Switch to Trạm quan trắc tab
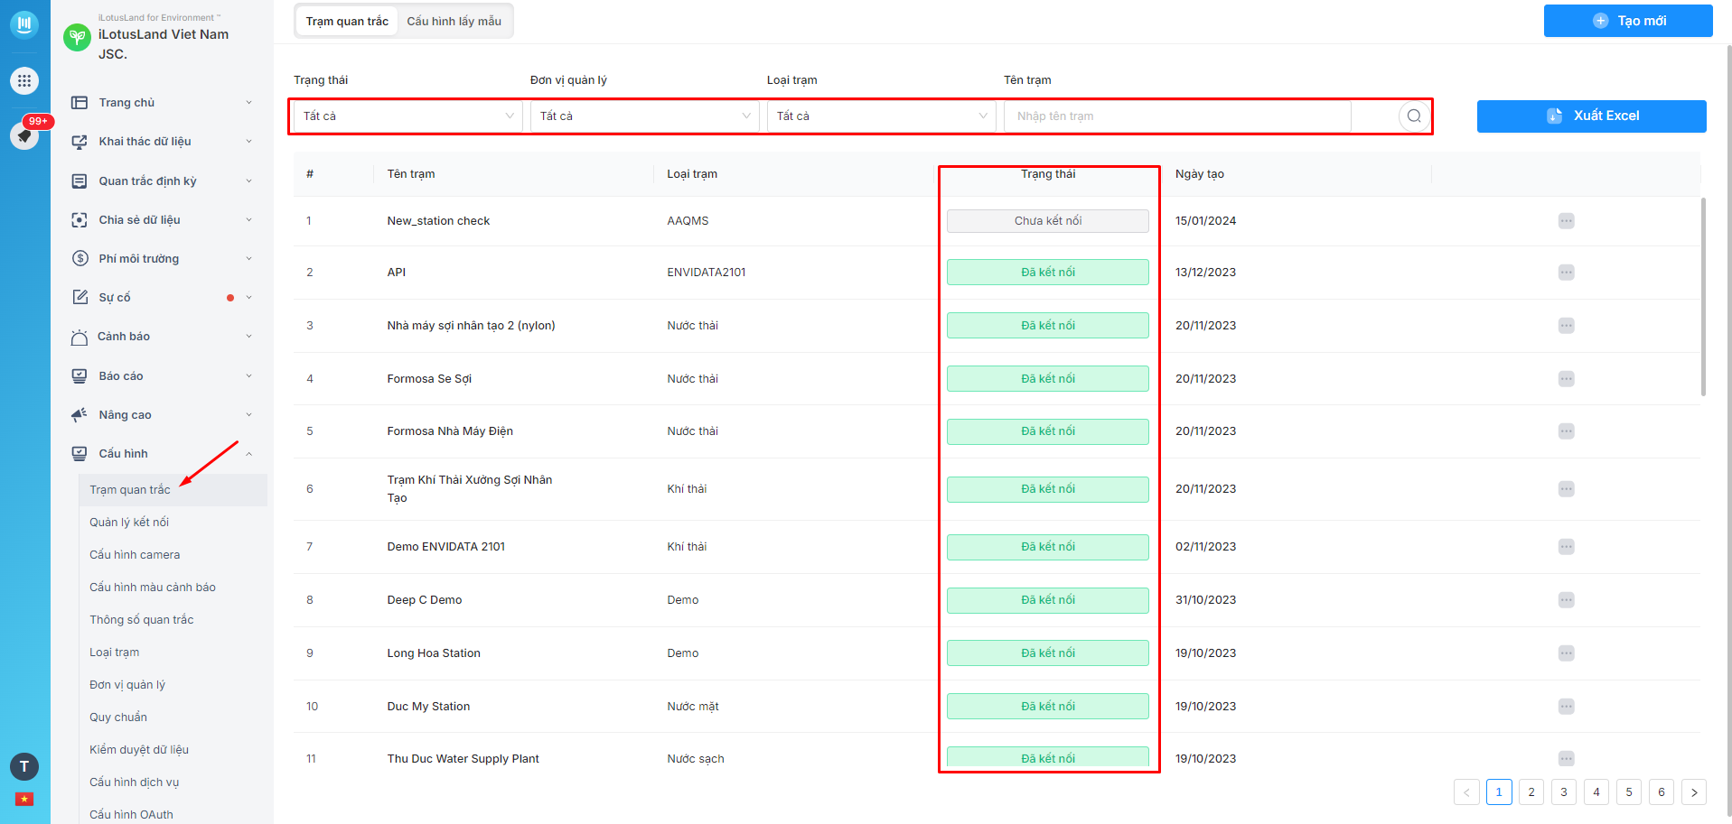 tap(347, 21)
